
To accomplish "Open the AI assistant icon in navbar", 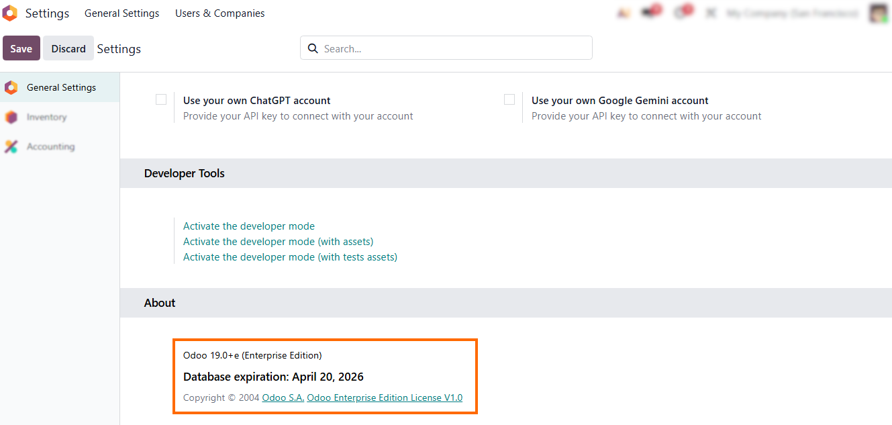I will (624, 13).
